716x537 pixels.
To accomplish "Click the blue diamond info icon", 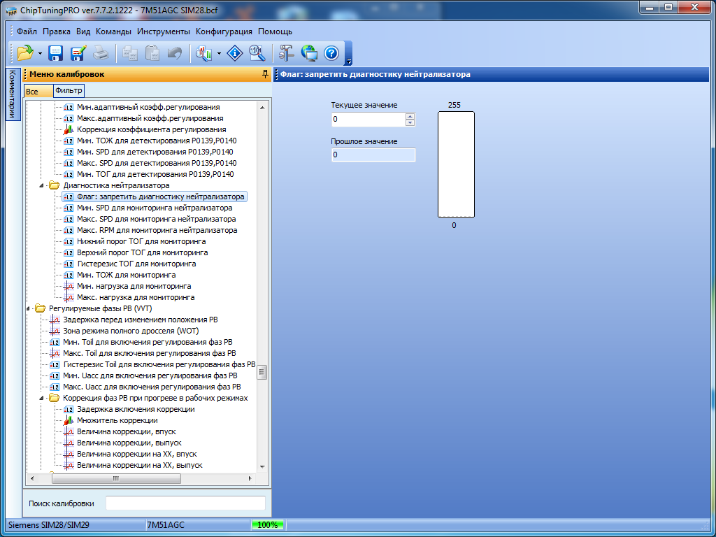I will pos(236,52).
